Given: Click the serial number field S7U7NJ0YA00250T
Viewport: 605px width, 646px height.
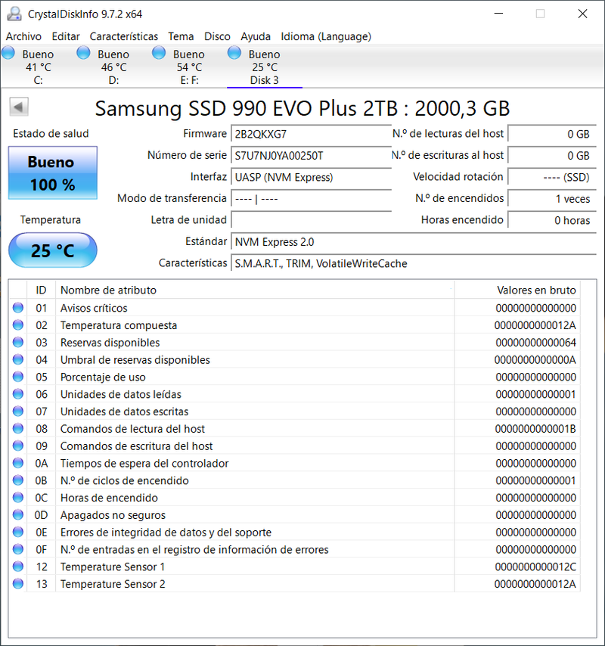Looking at the screenshot, I should (311, 156).
